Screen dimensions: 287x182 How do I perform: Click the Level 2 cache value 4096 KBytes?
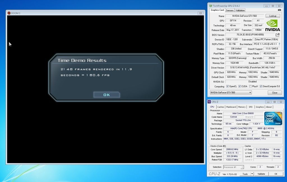[x=262, y=156]
